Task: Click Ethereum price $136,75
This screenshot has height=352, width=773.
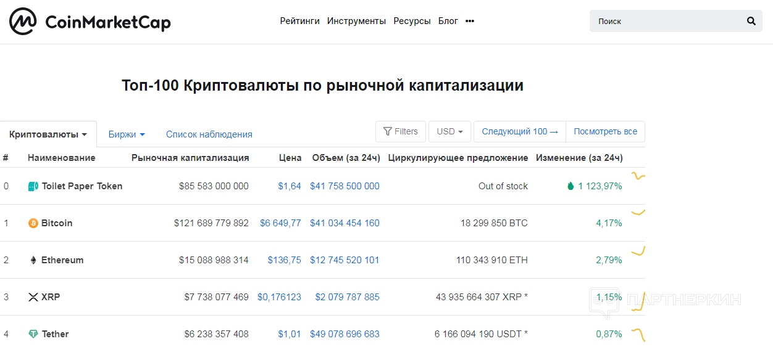Action: point(285,260)
